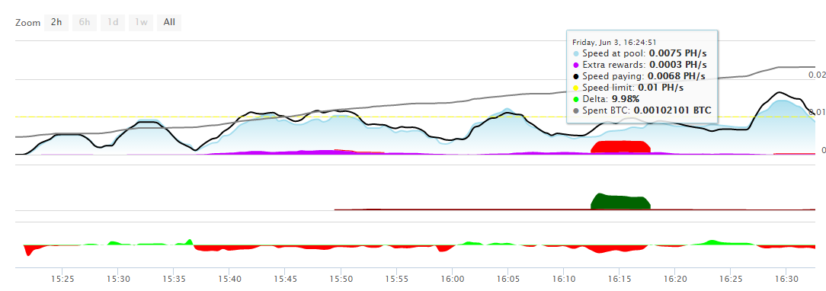
Task: Click the 0.02 y-axis label
Action: coord(817,75)
